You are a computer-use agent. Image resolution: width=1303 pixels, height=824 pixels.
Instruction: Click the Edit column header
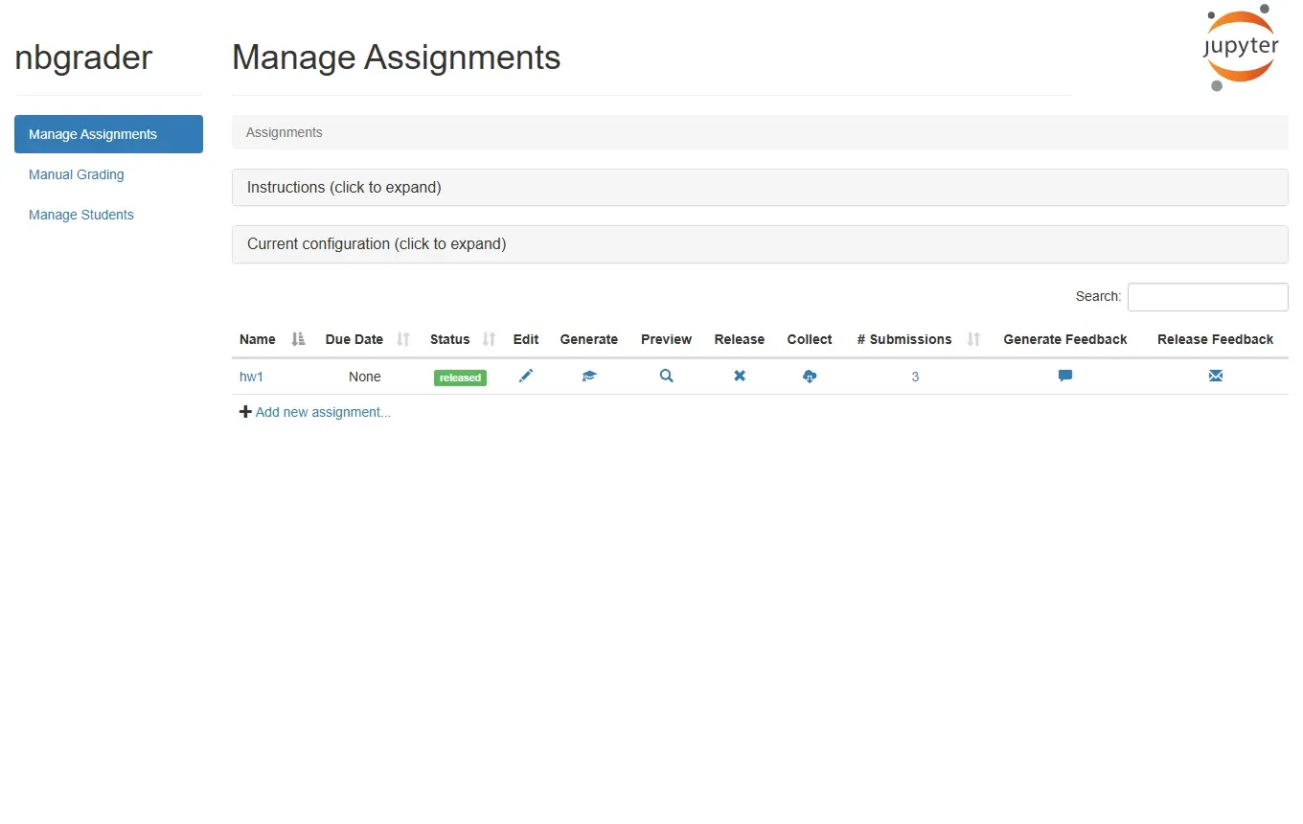coord(526,339)
